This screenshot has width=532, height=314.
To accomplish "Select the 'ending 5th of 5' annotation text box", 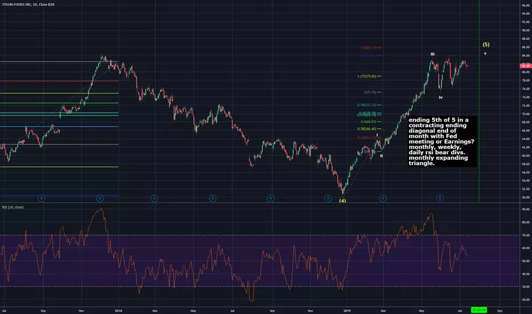I will click(x=442, y=142).
